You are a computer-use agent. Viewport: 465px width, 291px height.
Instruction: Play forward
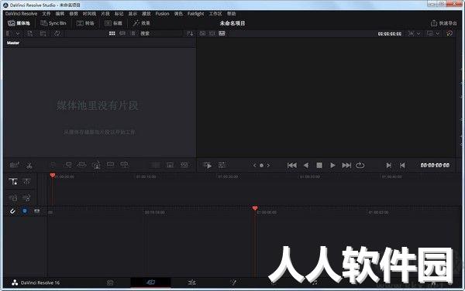pos(332,165)
